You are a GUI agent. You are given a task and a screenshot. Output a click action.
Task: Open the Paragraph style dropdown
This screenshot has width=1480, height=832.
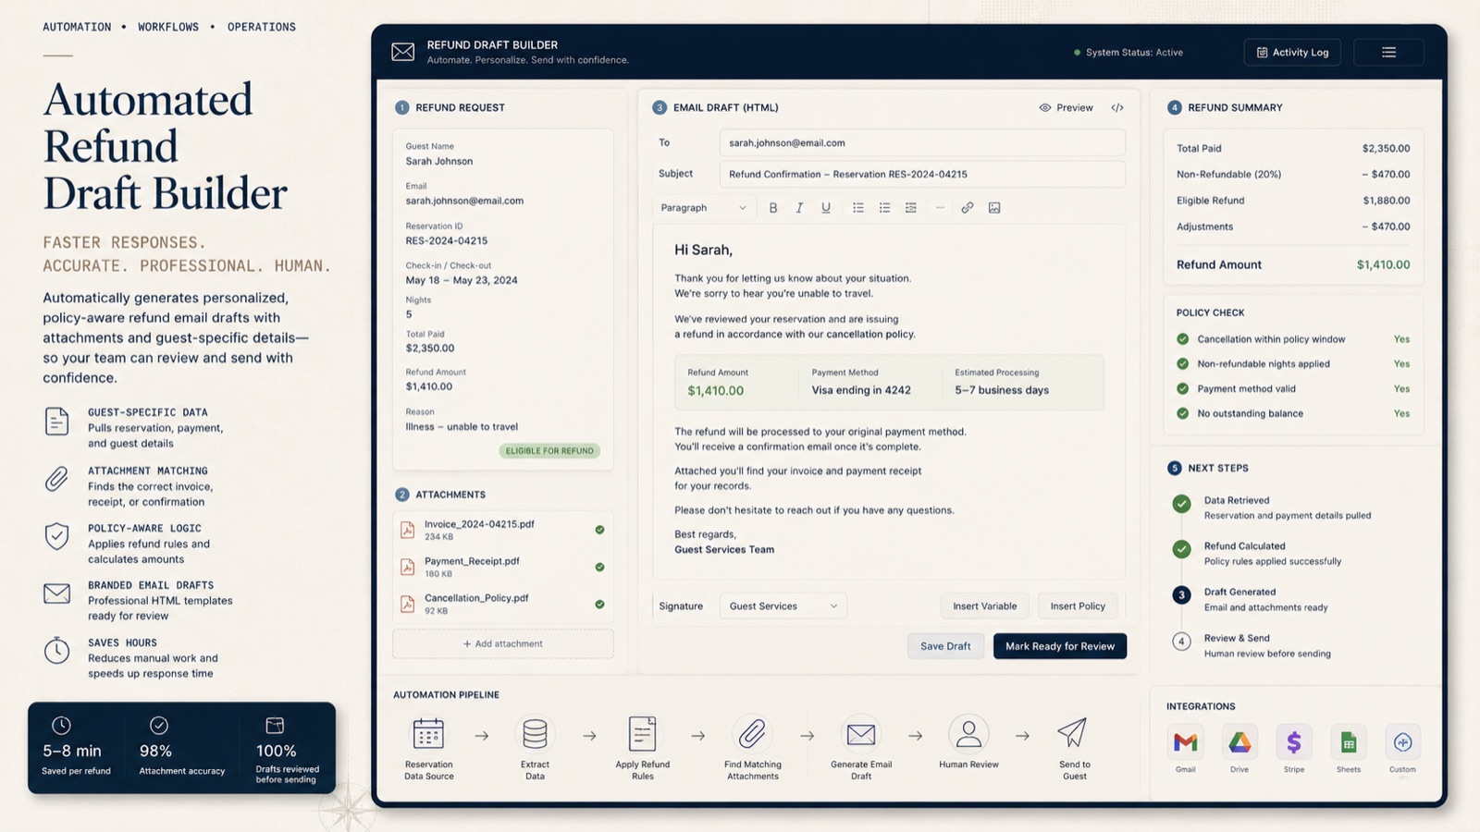point(703,208)
